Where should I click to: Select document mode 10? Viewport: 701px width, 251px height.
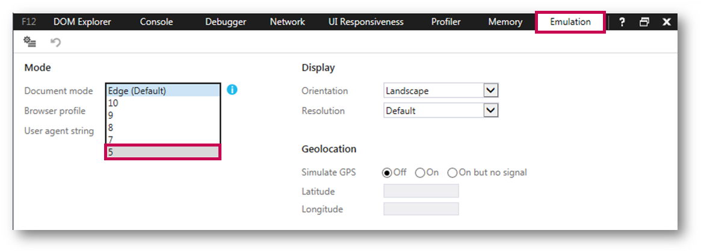click(163, 103)
